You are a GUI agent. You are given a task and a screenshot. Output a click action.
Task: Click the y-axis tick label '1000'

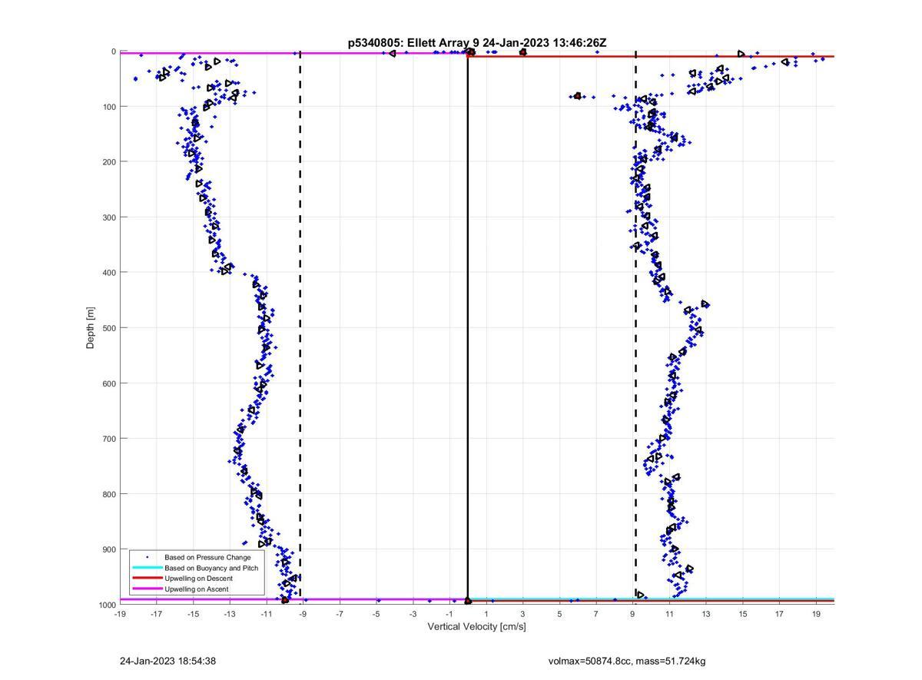click(107, 605)
